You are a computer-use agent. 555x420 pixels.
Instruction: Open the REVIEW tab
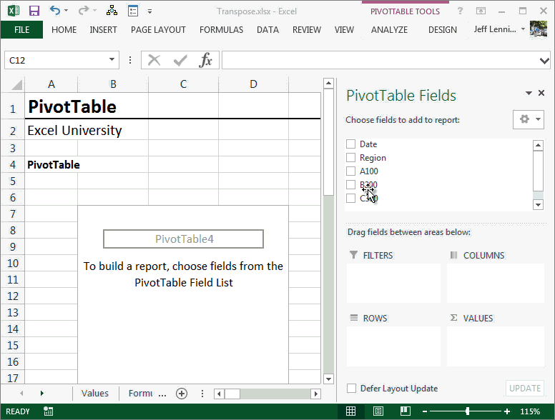coord(307,30)
